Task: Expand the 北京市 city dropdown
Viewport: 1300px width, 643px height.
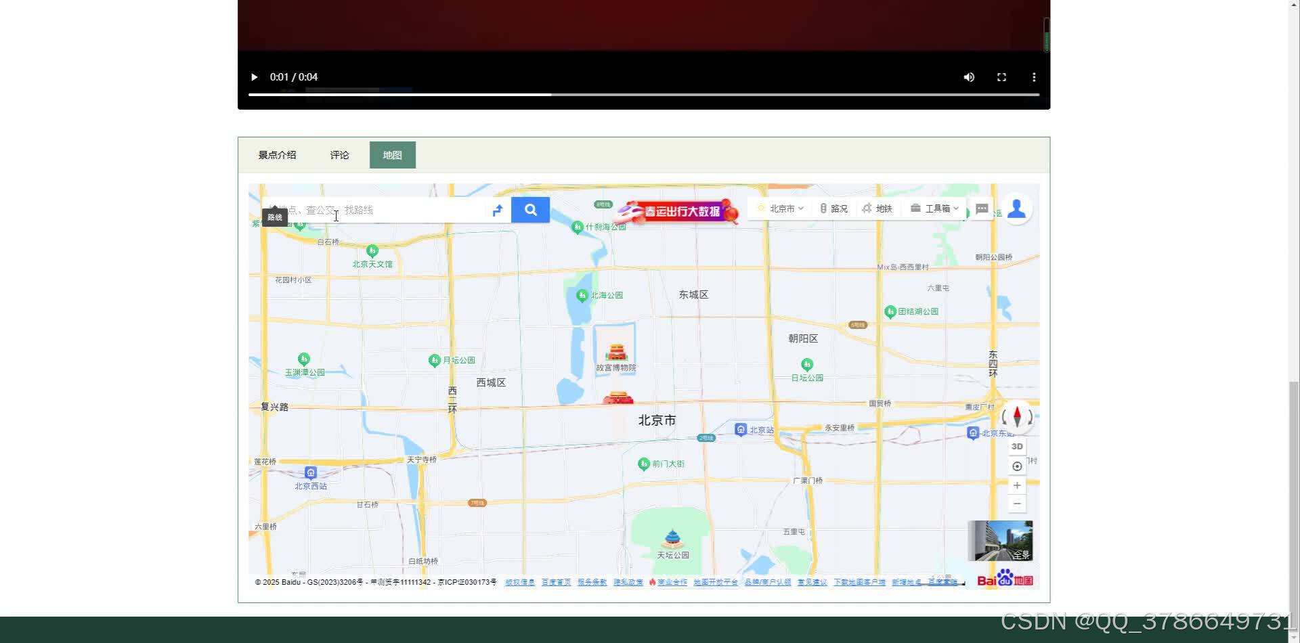Action: 780,208
